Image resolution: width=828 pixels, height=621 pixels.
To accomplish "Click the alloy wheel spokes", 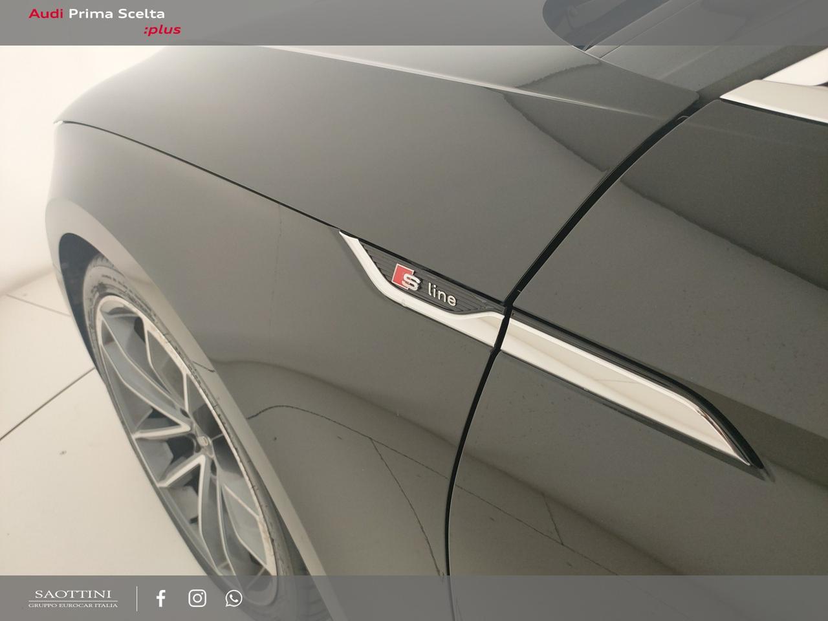I will pyautogui.click(x=162, y=401).
